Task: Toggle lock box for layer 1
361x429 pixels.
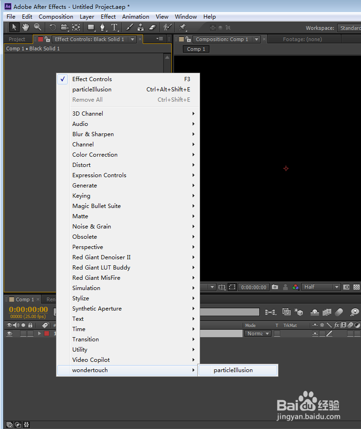Action: coord(30,333)
